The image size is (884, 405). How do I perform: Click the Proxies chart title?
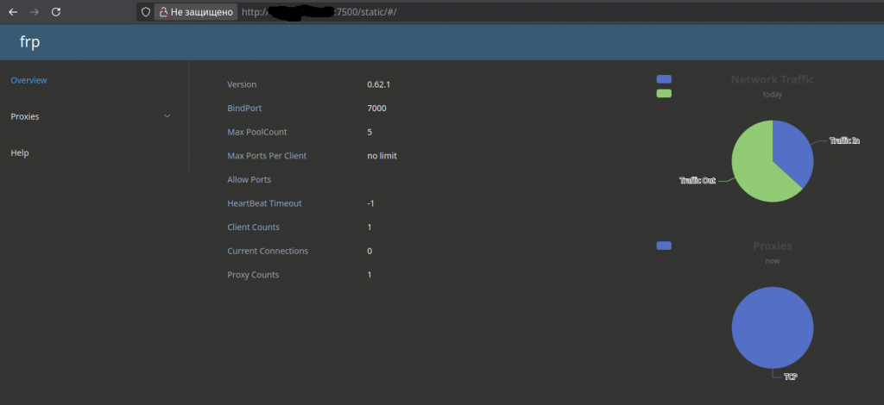pos(773,246)
